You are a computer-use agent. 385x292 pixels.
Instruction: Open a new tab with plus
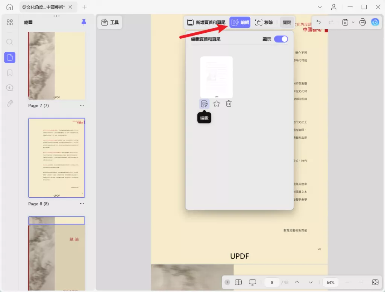(x=85, y=7)
